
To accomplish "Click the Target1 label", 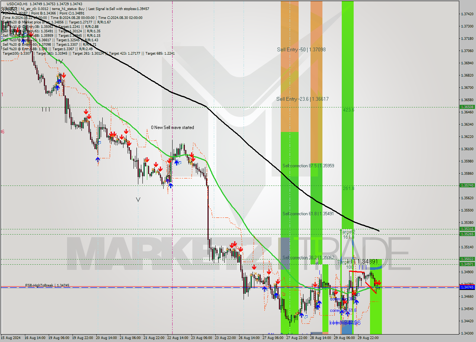I will 344,262.
